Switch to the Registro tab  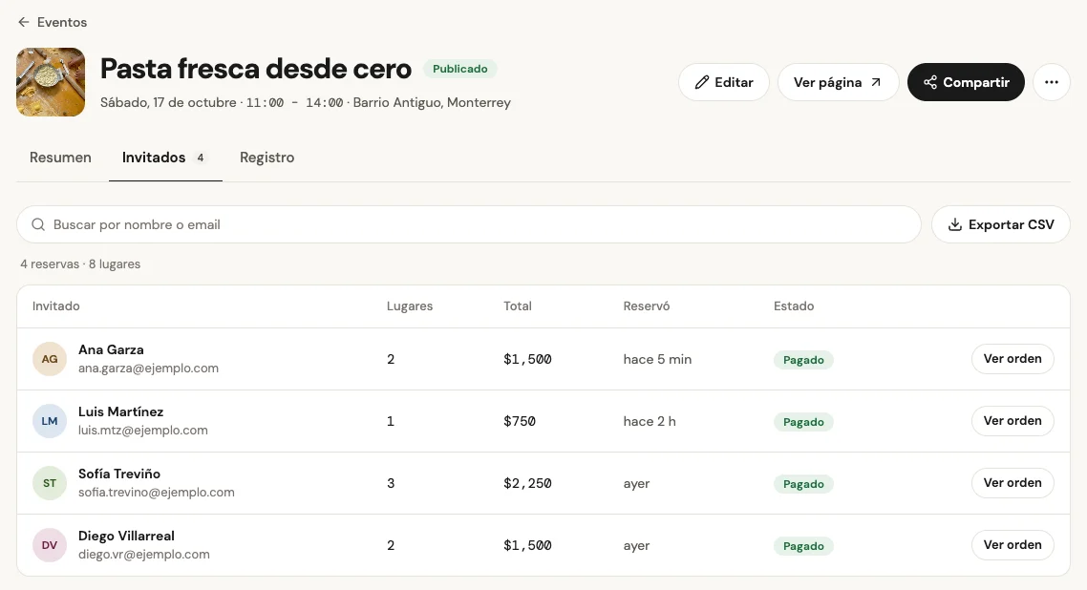pos(266,158)
